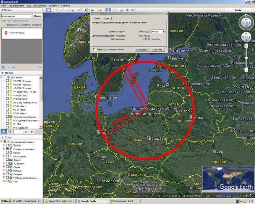Click the Places list vertical scrollbar

[x=41, y=102]
